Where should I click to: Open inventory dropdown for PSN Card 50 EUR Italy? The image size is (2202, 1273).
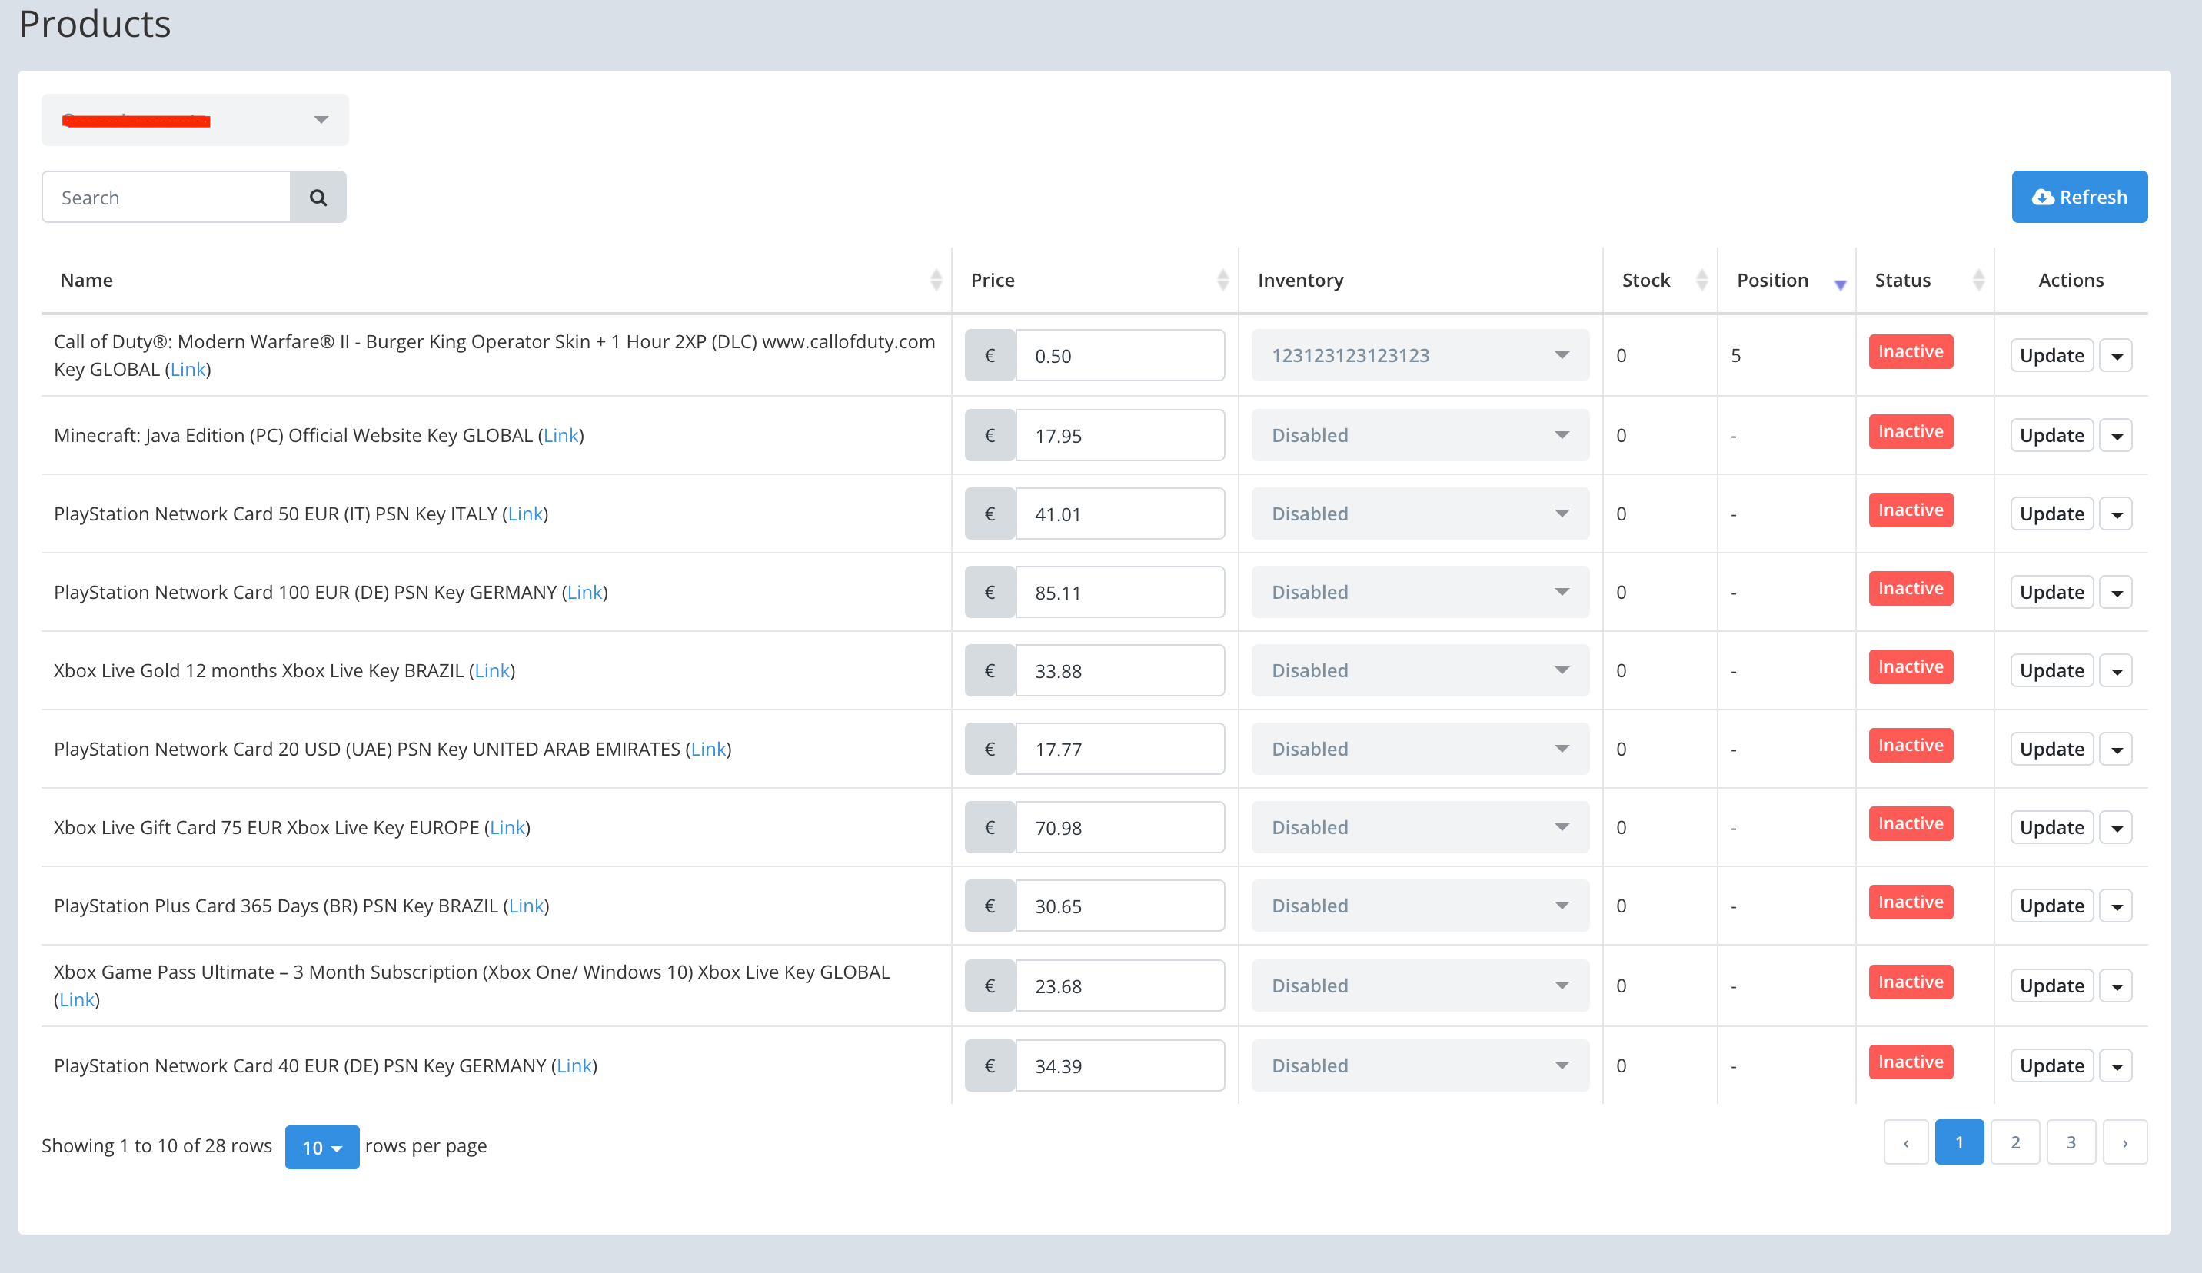[x=1420, y=514]
